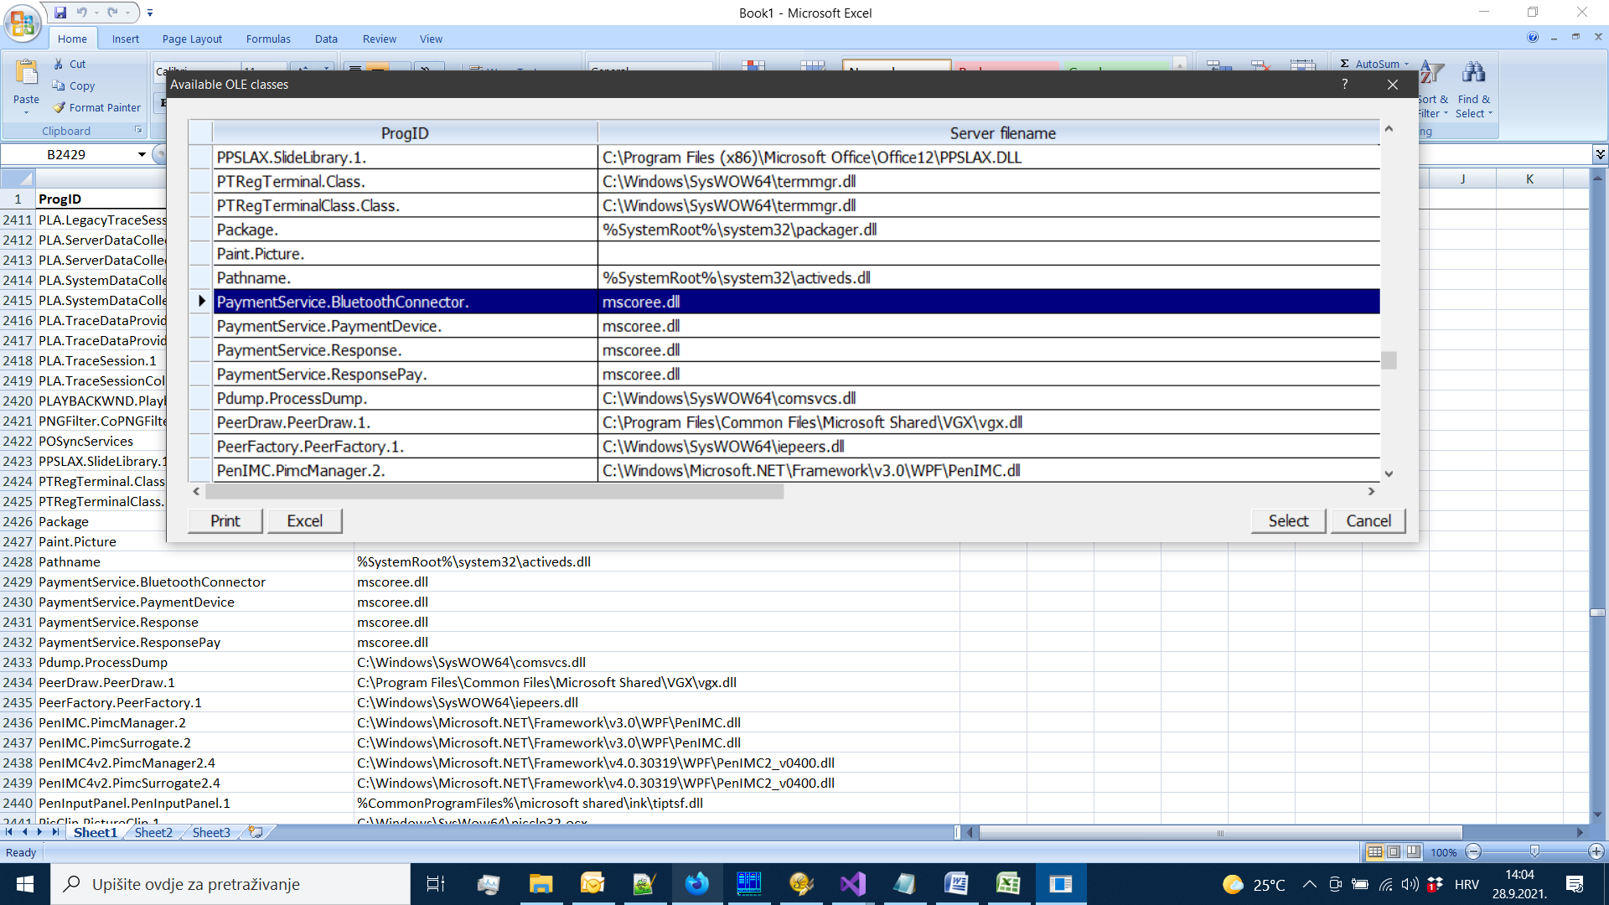
Task: Click the Office Button orb
Action: click(x=23, y=23)
